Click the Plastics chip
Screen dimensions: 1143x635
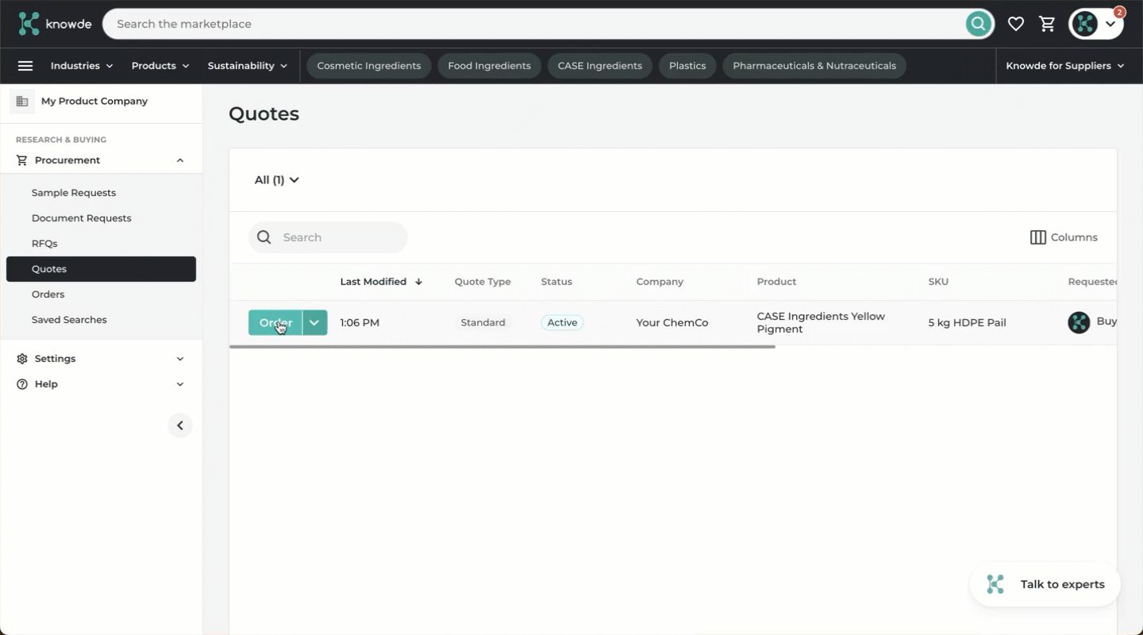pos(687,66)
